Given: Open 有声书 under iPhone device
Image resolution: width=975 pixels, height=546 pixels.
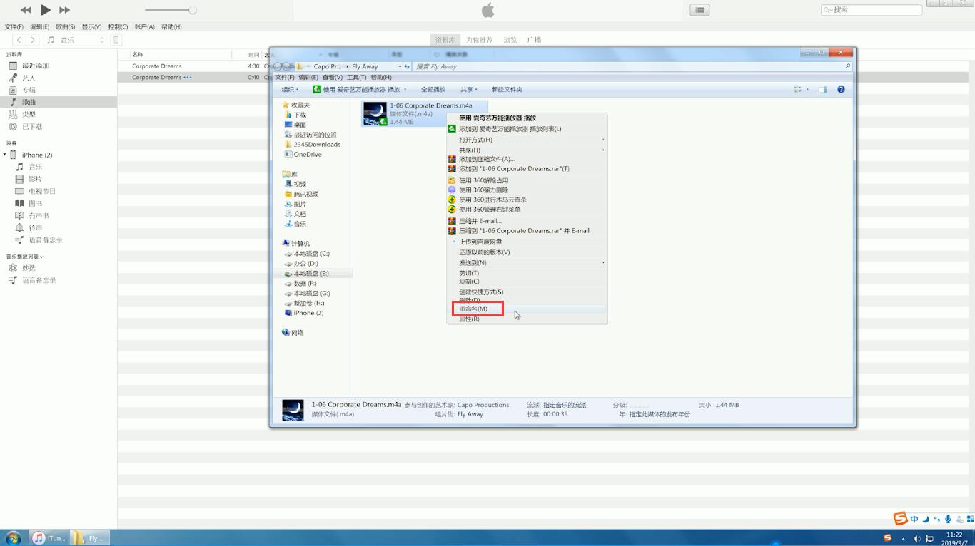Looking at the screenshot, I should point(39,215).
